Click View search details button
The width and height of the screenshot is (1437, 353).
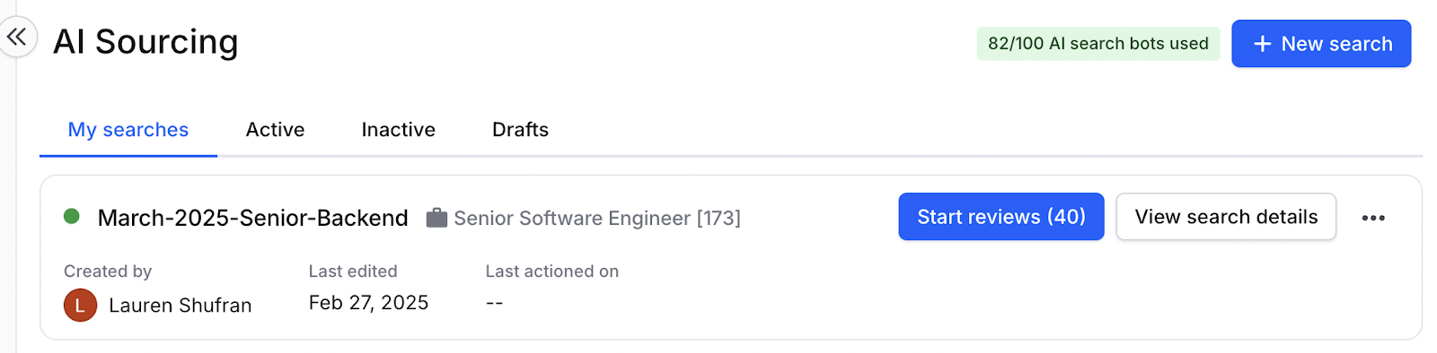pos(1226,217)
